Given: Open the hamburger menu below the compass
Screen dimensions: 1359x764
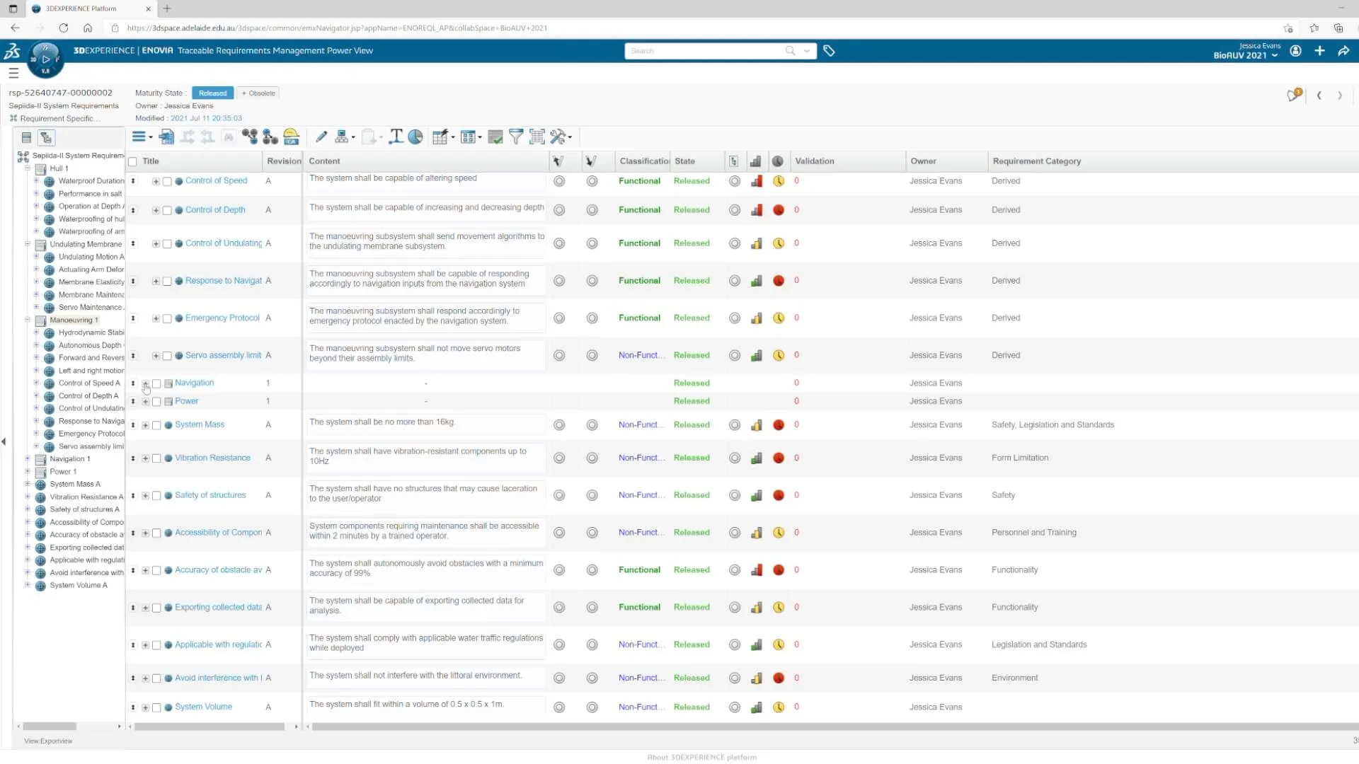Looking at the screenshot, I should coord(13,73).
